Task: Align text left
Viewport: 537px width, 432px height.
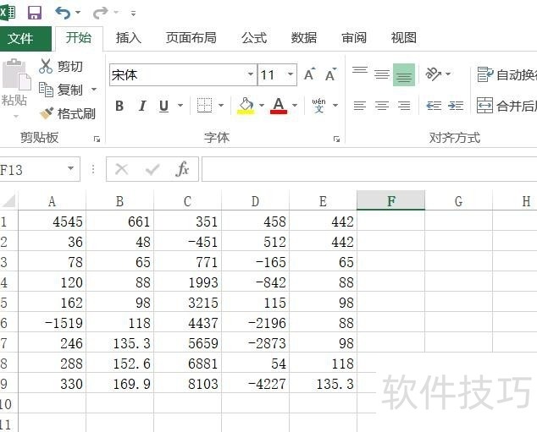Action: 360,106
